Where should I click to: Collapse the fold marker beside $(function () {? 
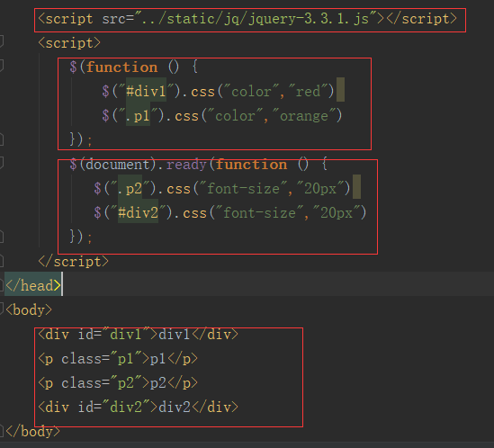1,66
